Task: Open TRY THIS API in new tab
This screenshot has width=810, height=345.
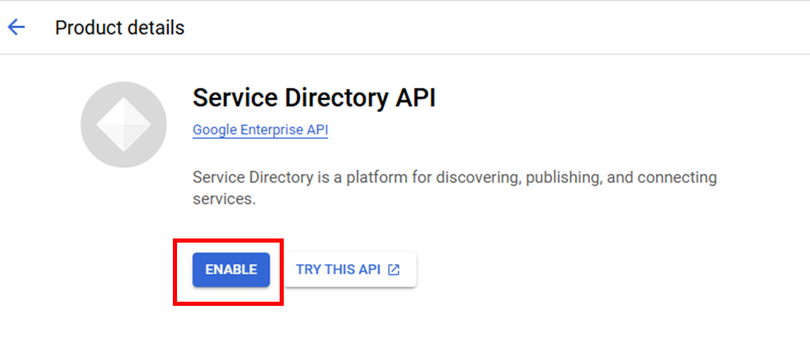Action: pos(350,269)
